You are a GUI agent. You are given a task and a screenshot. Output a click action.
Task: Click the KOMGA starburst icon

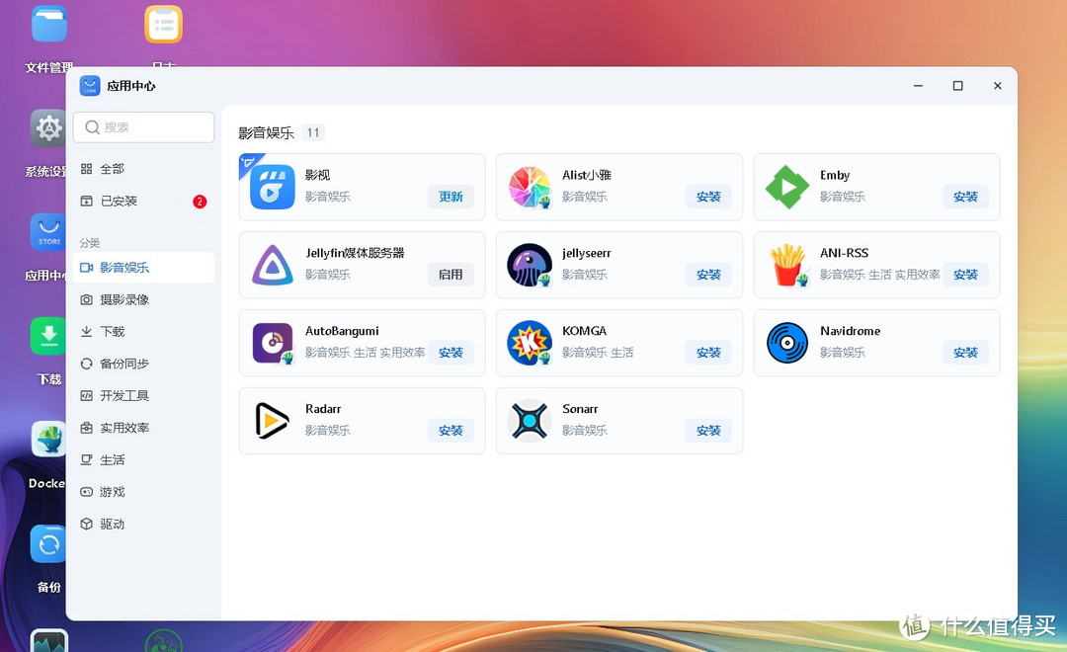(x=530, y=343)
